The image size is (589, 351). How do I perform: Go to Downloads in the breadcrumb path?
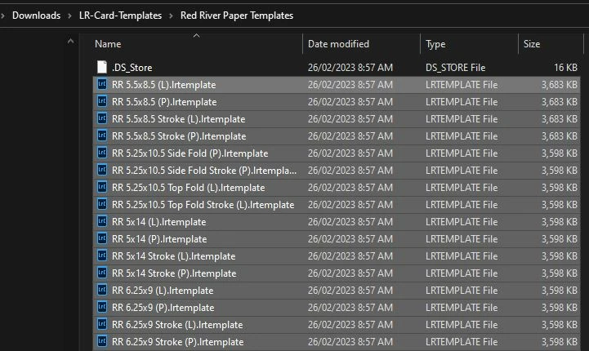tap(37, 16)
